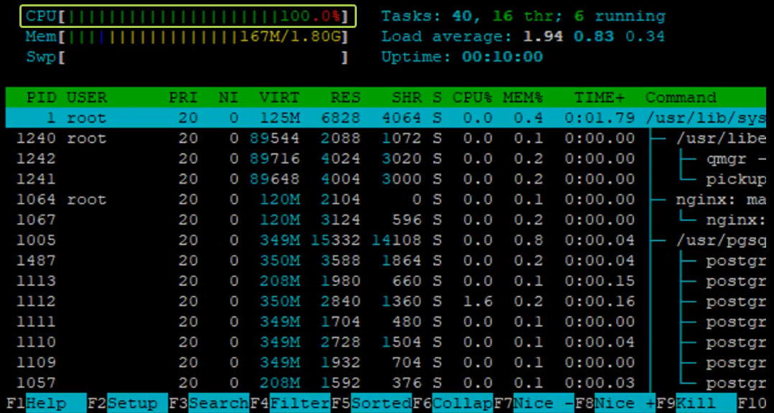
Task: Click the 89716 VIRT value
Action: click(275, 158)
